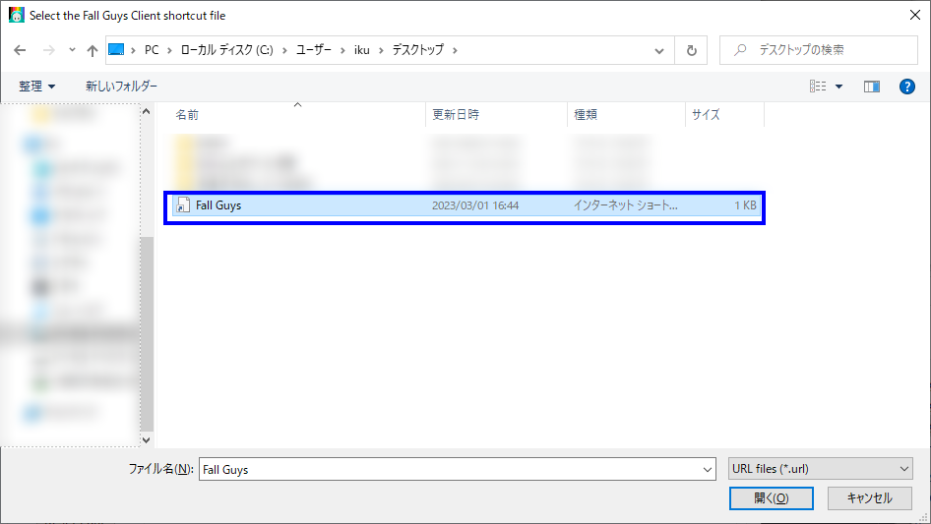Click the navigation pane scrollbar thumb
Screen dimensions: 931x524
tap(147, 334)
